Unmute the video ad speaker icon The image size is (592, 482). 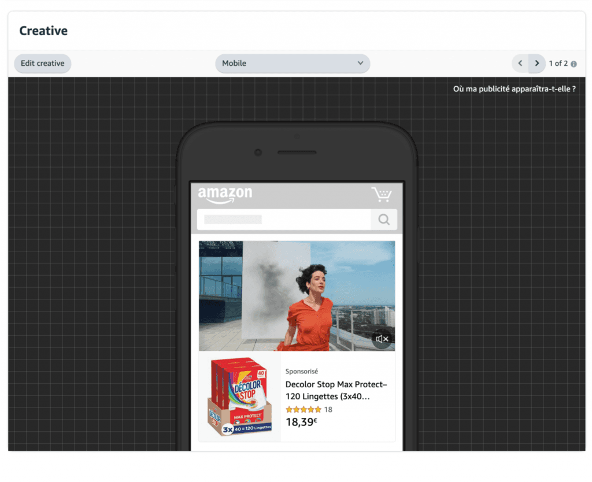[382, 339]
